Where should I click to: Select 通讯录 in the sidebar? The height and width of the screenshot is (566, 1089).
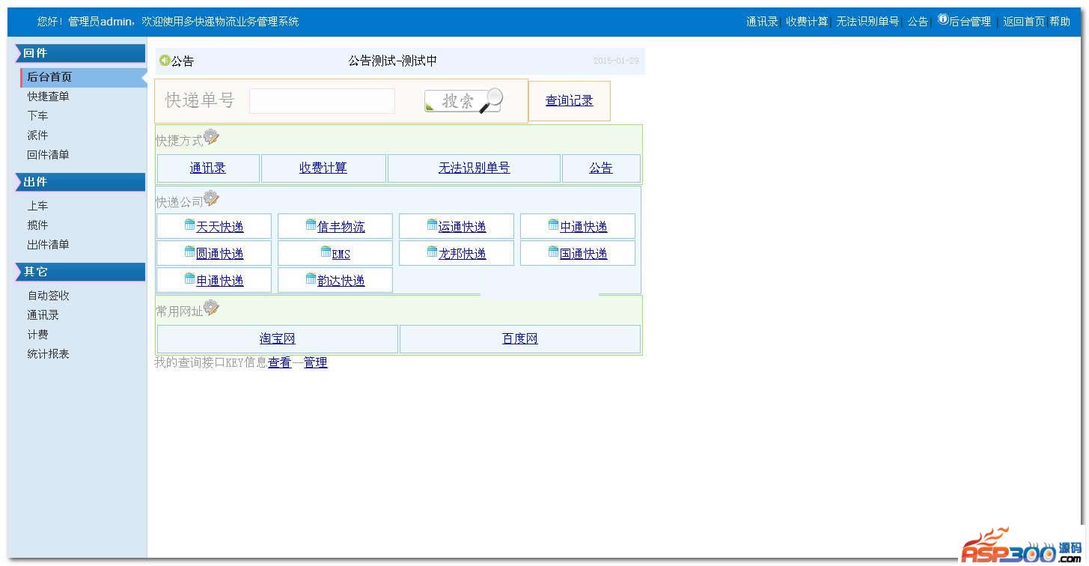pyautogui.click(x=43, y=315)
